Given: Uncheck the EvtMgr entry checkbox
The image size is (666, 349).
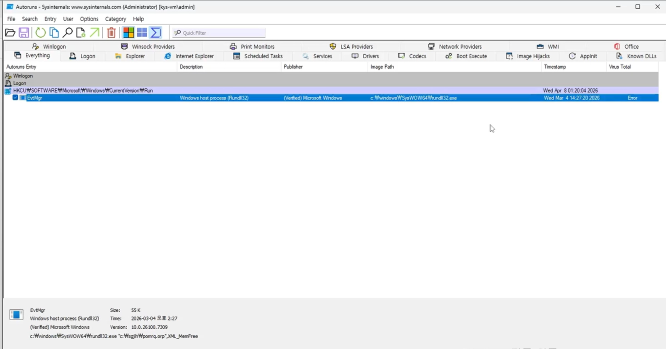Looking at the screenshot, I should click(x=16, y=98).
